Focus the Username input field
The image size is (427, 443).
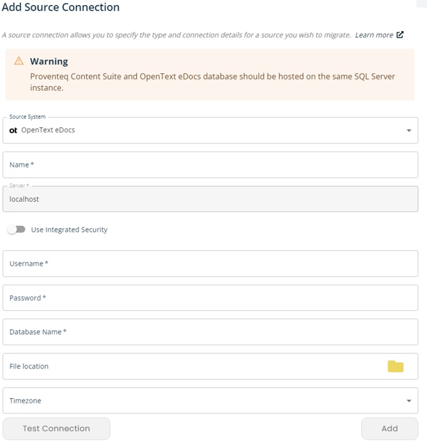(210, 263)
